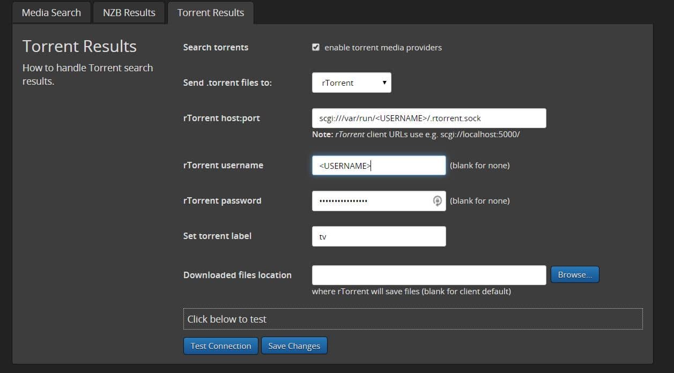Open the Send .torrent files to dropdown

pos(351,83)
